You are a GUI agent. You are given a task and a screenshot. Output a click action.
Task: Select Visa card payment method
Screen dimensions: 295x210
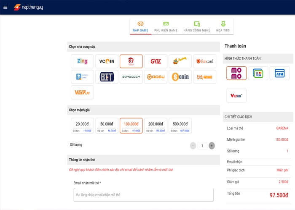pos(258,73)
